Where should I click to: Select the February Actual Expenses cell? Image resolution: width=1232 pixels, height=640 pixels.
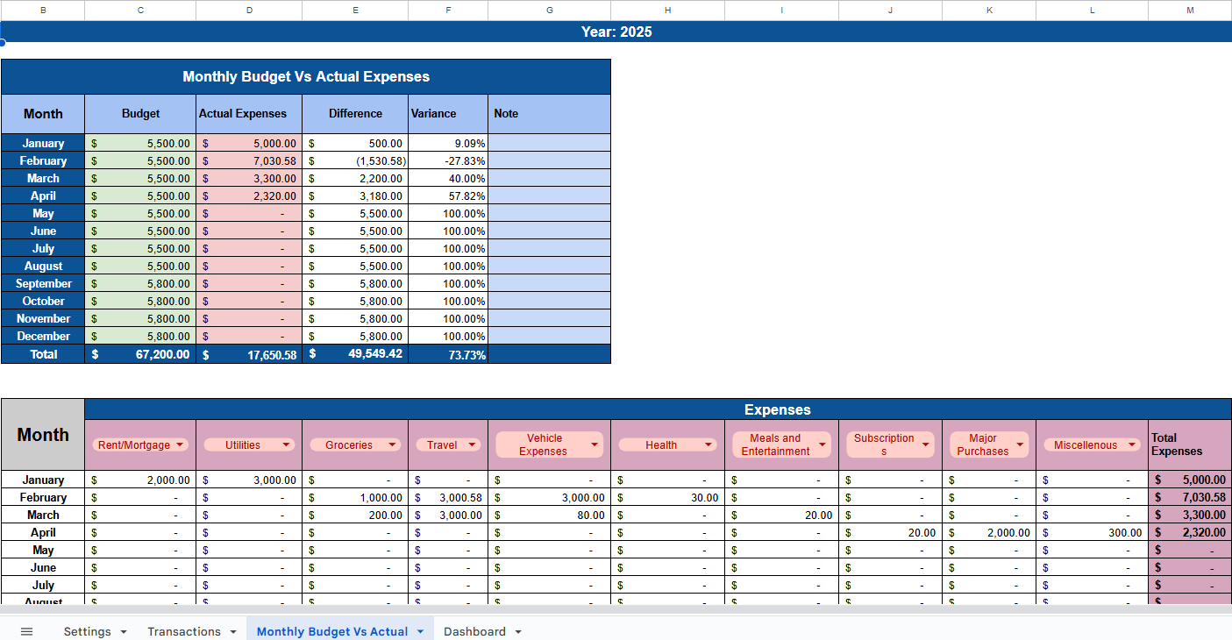point(248,160)
